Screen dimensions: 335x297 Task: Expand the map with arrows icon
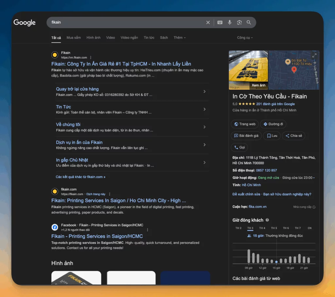tap(314, 56)
